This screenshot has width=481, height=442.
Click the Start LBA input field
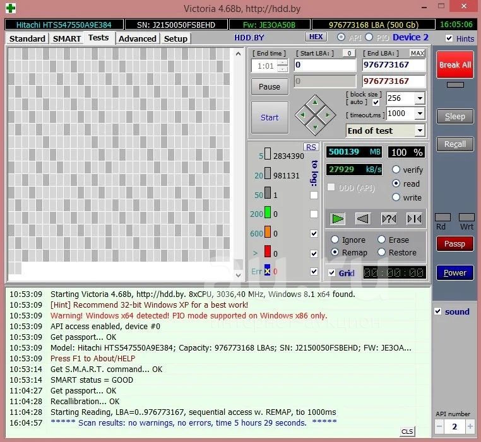[324, 64]
